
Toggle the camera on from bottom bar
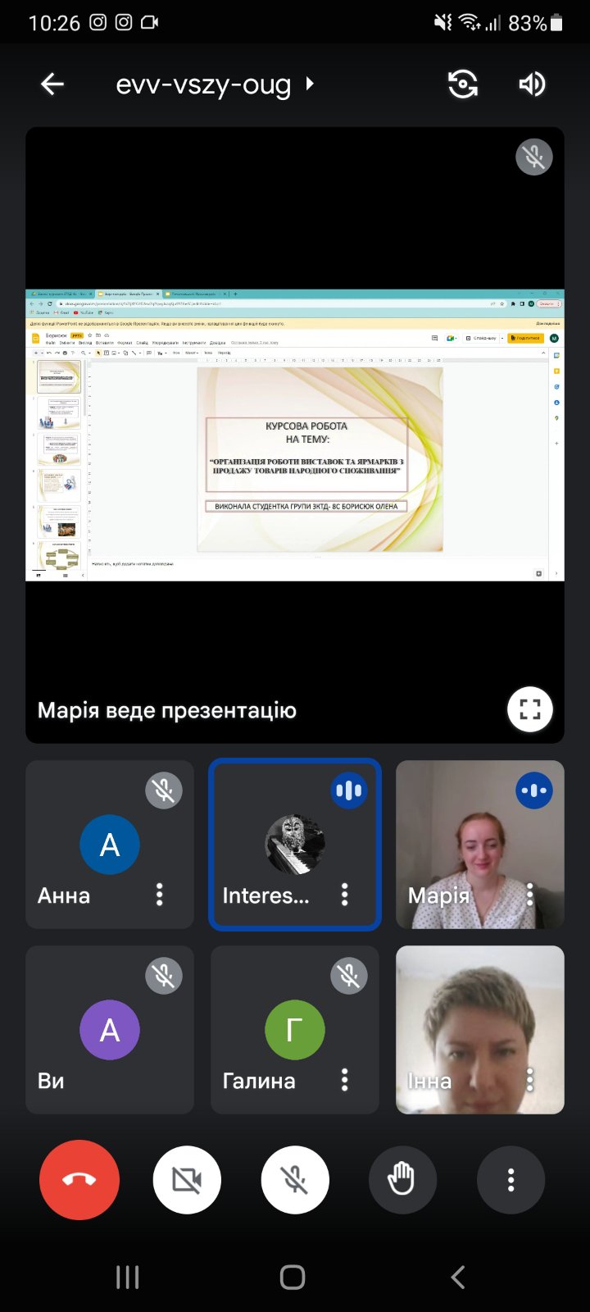[x=187, y=1180]
